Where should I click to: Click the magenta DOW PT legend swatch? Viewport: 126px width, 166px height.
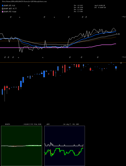(x=3, y=12)
